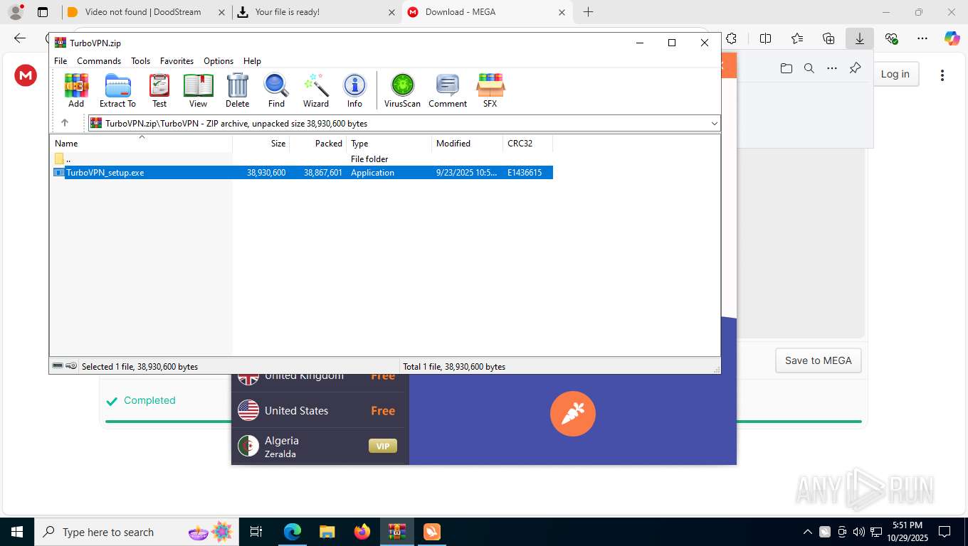This screenshot has height=546, width=968.
Task: Open the Task View taskbar button
Action: click(256, 532)
